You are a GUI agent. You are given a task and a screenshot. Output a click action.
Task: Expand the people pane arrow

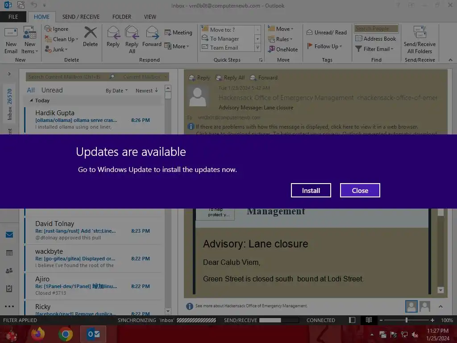pyautogui.click(x=440, y=306)
